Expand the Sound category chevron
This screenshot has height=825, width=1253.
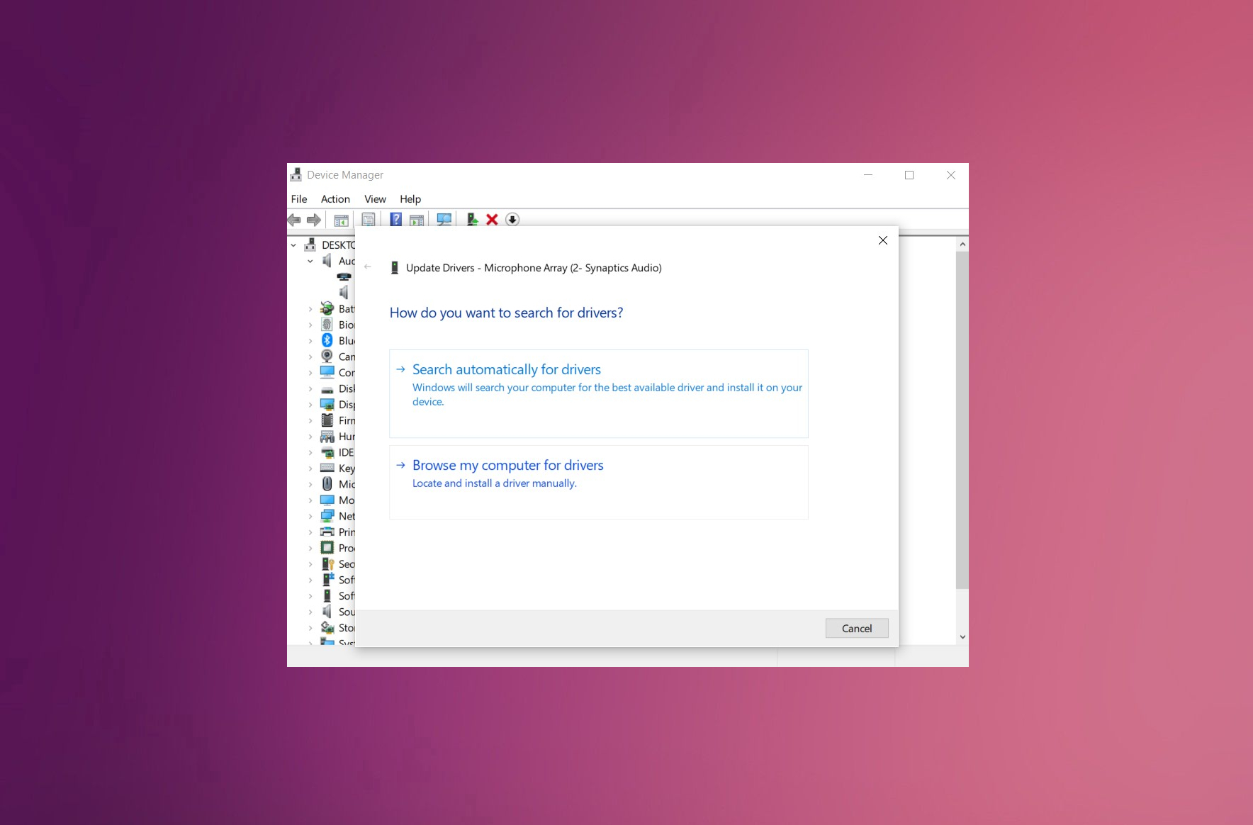coord(310,612)
